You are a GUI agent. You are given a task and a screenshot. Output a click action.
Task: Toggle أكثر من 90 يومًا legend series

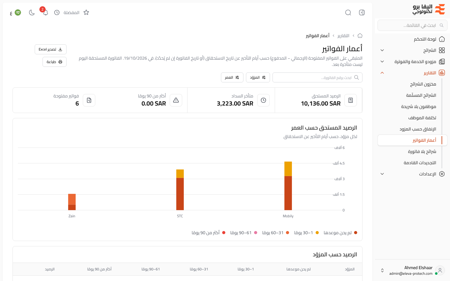[208, 233]
